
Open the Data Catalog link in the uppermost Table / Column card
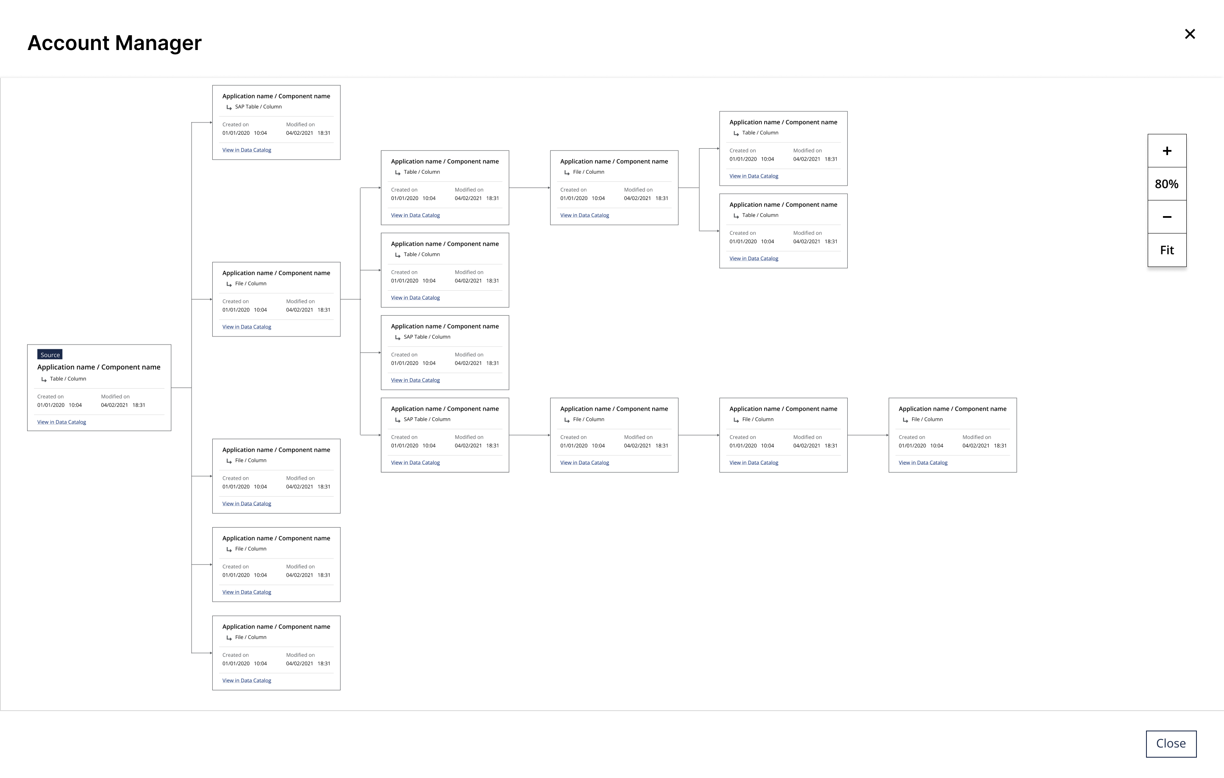pyautogui.click(x=754, y=176)
